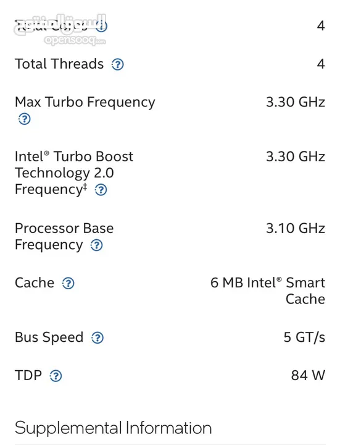Open help icon for Turbo Boost Technology 2.0 Frequency
This screenshot has height=445, width=340.
tap(101, 190)
